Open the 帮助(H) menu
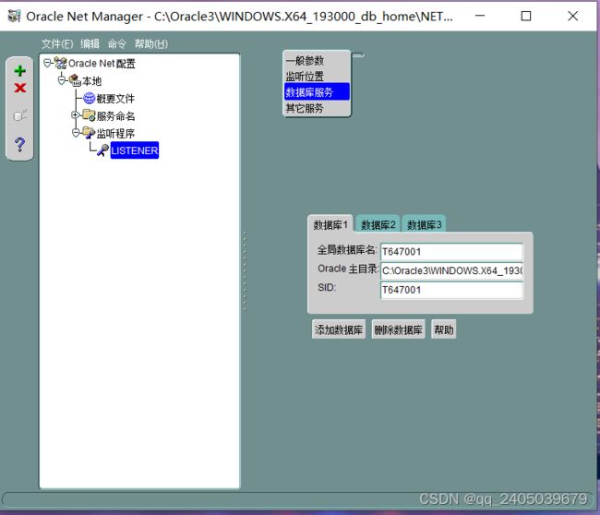Image resolution: width=600 pixels, height=515 pixels. (x=150, y=44)
